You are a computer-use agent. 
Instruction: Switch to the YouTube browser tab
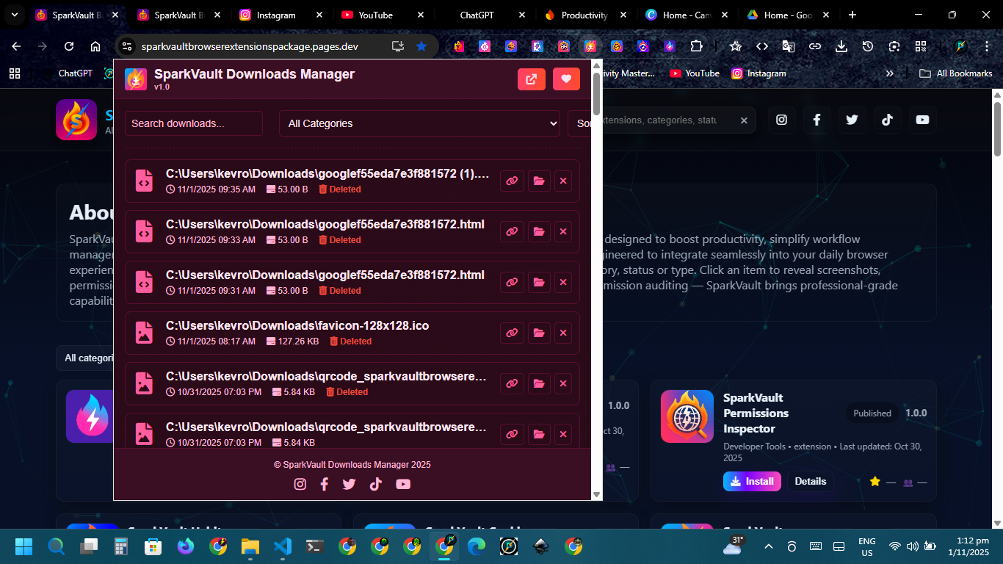[x=375, y=15]
